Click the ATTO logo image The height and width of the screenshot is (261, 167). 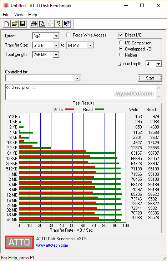(x=19, y=242)
